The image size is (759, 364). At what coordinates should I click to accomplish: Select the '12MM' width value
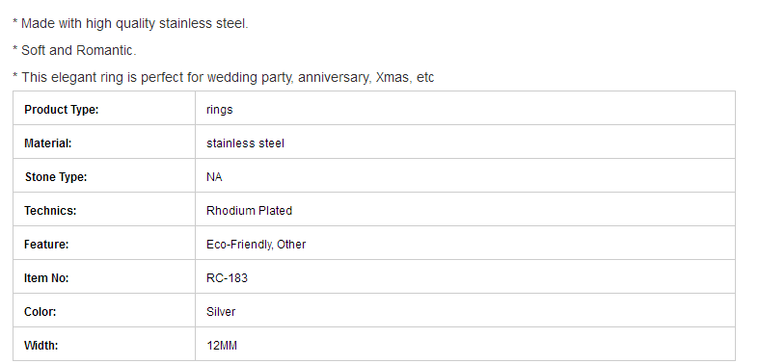[222, 346]
